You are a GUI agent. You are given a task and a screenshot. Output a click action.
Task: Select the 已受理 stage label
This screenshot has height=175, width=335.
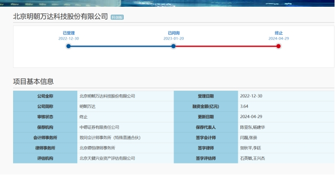pyautogui.click(x=69, y=33)
